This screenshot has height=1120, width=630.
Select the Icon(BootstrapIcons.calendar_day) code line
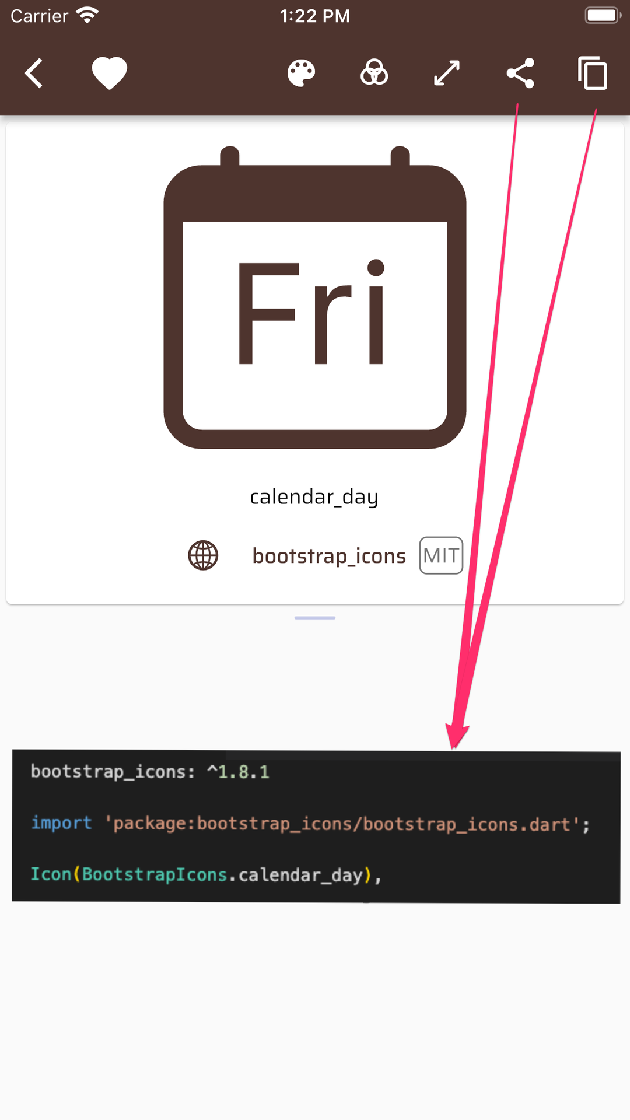[x=206, y=874]
